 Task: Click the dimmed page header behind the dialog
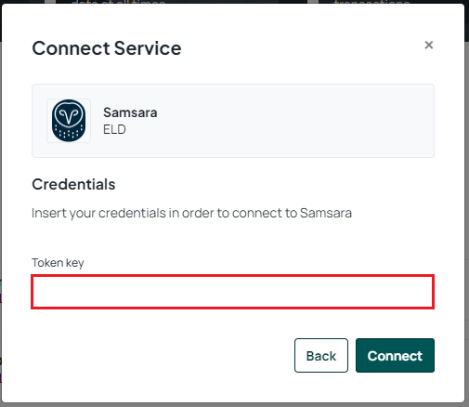[234, 2]
